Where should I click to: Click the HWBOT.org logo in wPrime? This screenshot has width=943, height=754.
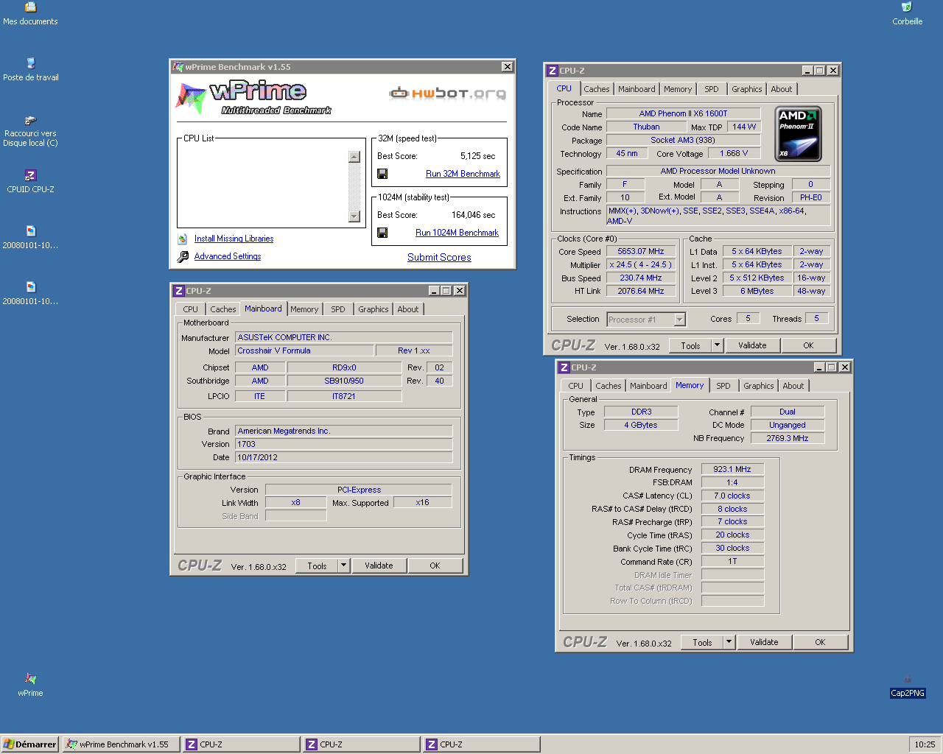pyautogui.click(x=448, y=94)
